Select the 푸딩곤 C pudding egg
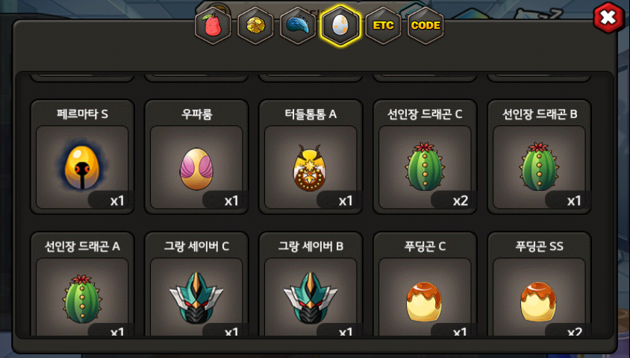630x358 pixels. click(424, 302)
